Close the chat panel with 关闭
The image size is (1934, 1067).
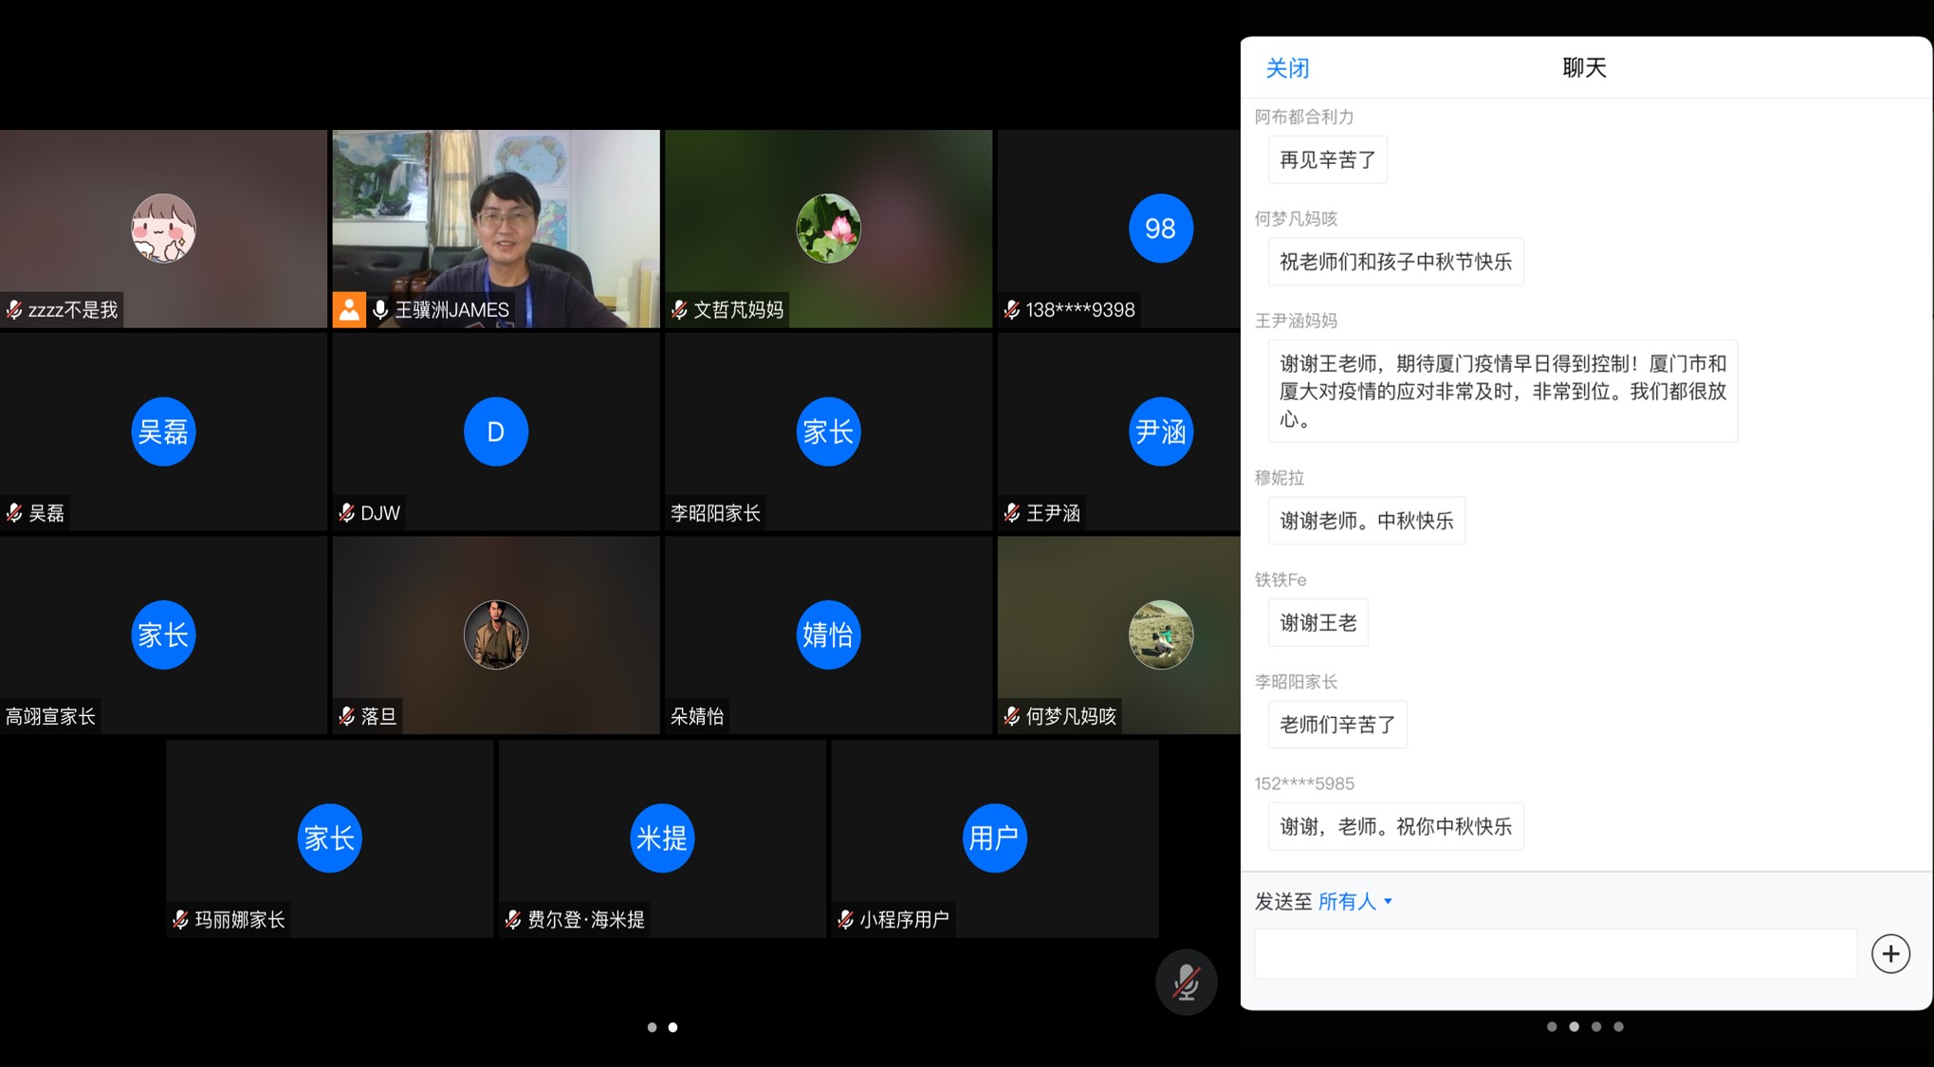pyautogui.click(x=1287, y=68)
